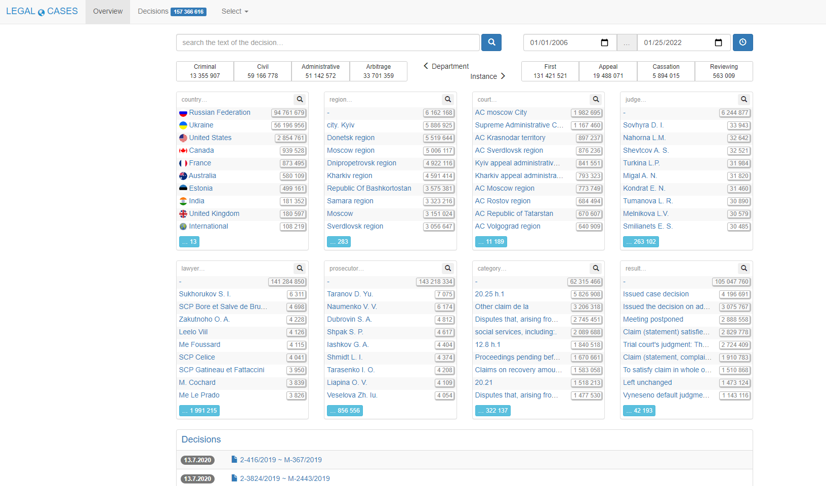Screen dimensions: 826x486
Task: Click the Ukraine flag icon
Action: pos(183,125)
